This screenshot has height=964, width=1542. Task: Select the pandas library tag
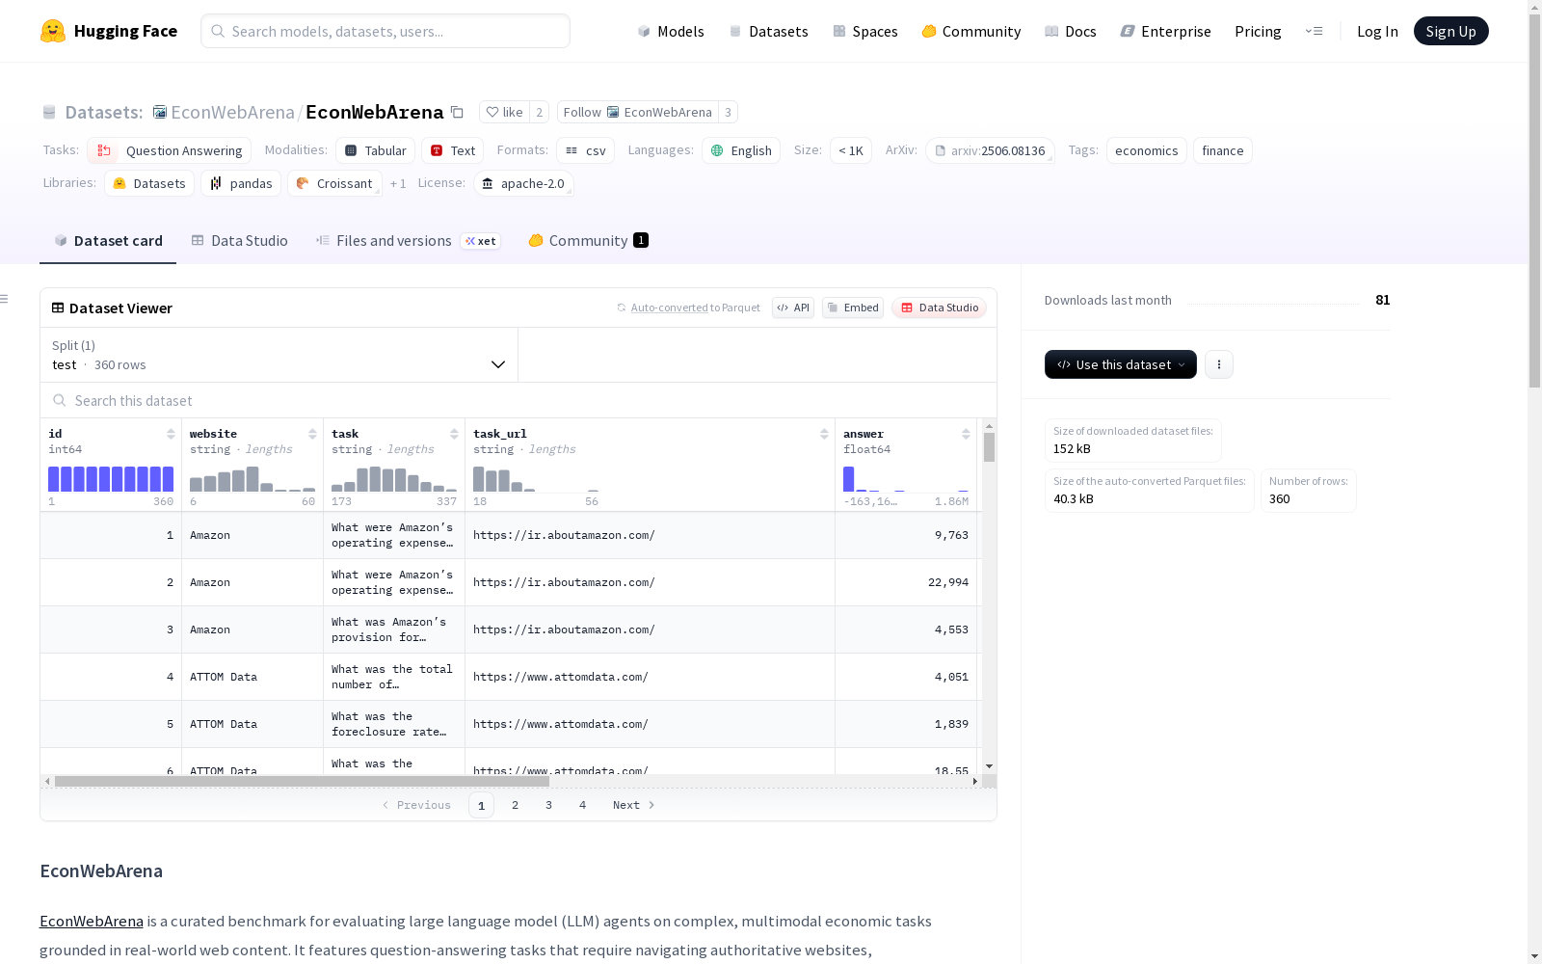(x=241, y=183)
